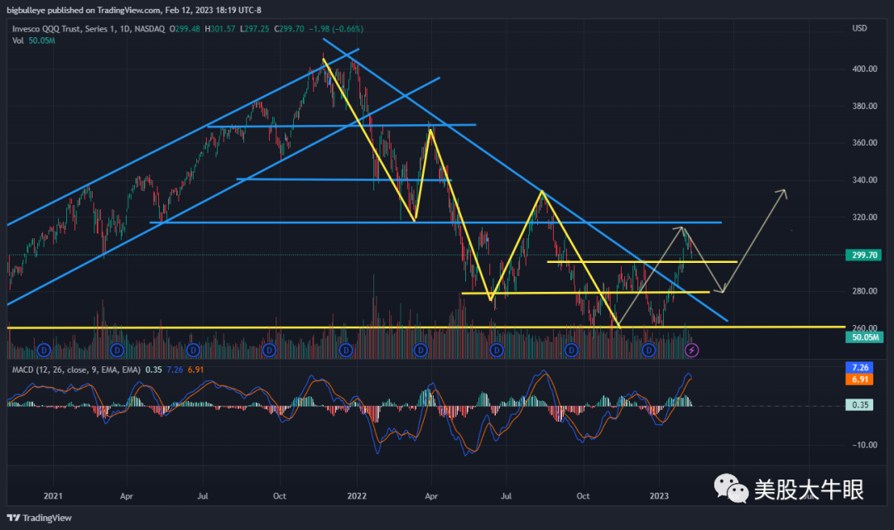The width and height of the screenshot is (894, 530).
Task: Click the dividend D marker just before Oct 2022
Action: [x=571, y=350]
